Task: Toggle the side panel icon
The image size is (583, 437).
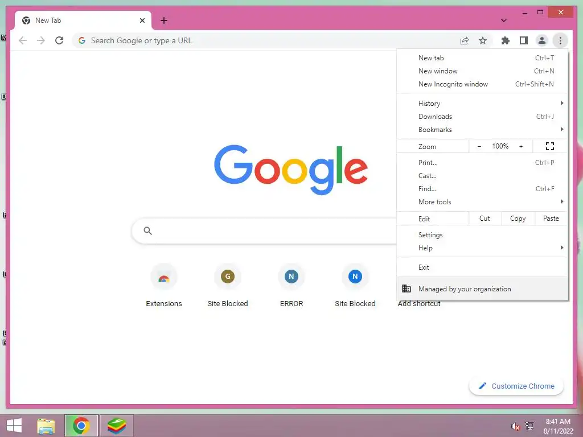Action: click(x=524, y=40)
